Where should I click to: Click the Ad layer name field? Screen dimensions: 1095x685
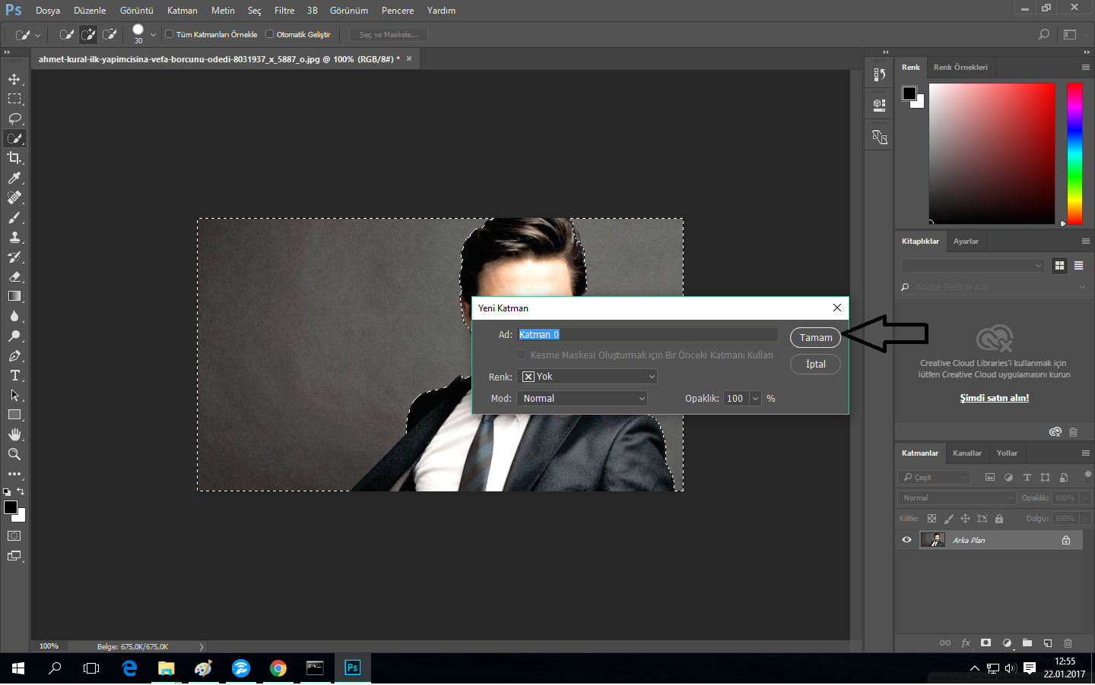coord(647,335)
